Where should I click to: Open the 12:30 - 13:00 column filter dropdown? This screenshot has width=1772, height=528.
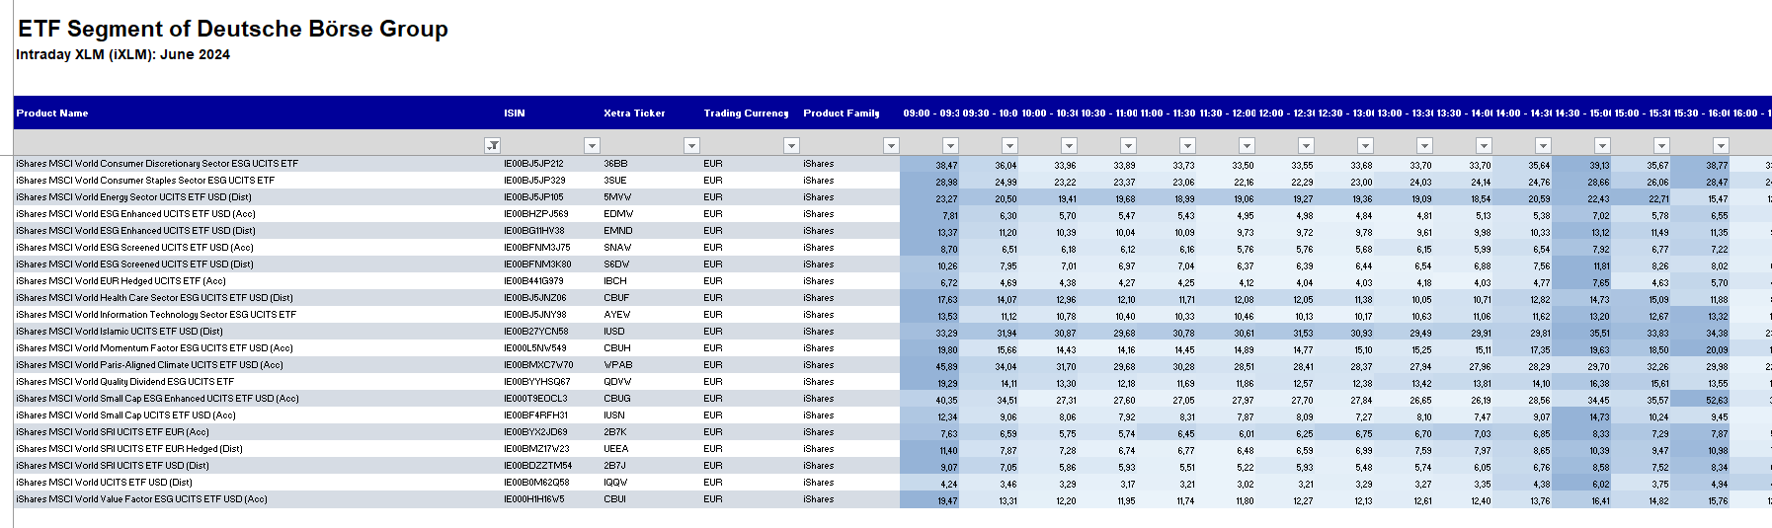1365,145
